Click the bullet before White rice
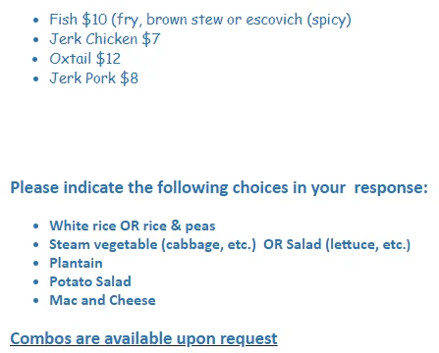Viewport: 439px width, 353px height. click(36, 227)
